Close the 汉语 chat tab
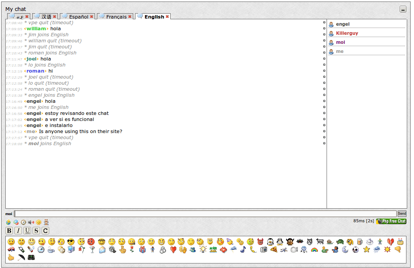The width and height of the screenshot is (414, 268). pos(54,16)
